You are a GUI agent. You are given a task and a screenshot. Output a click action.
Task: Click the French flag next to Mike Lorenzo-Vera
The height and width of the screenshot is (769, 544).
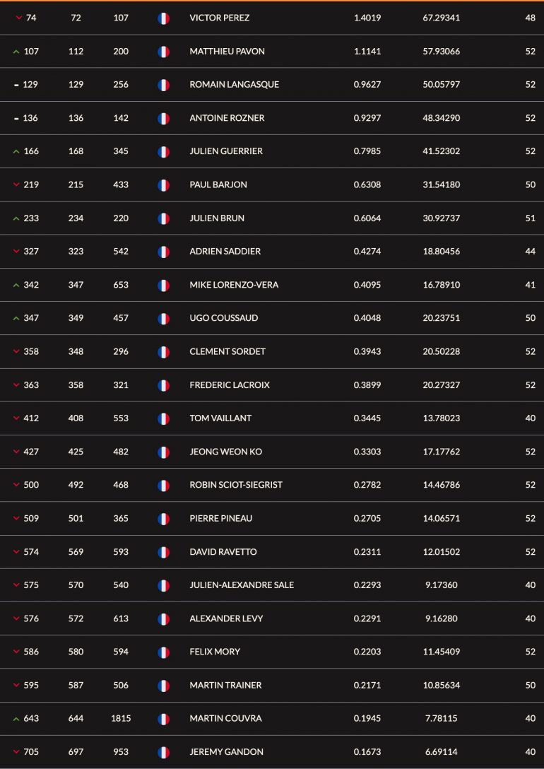(164, 286)
